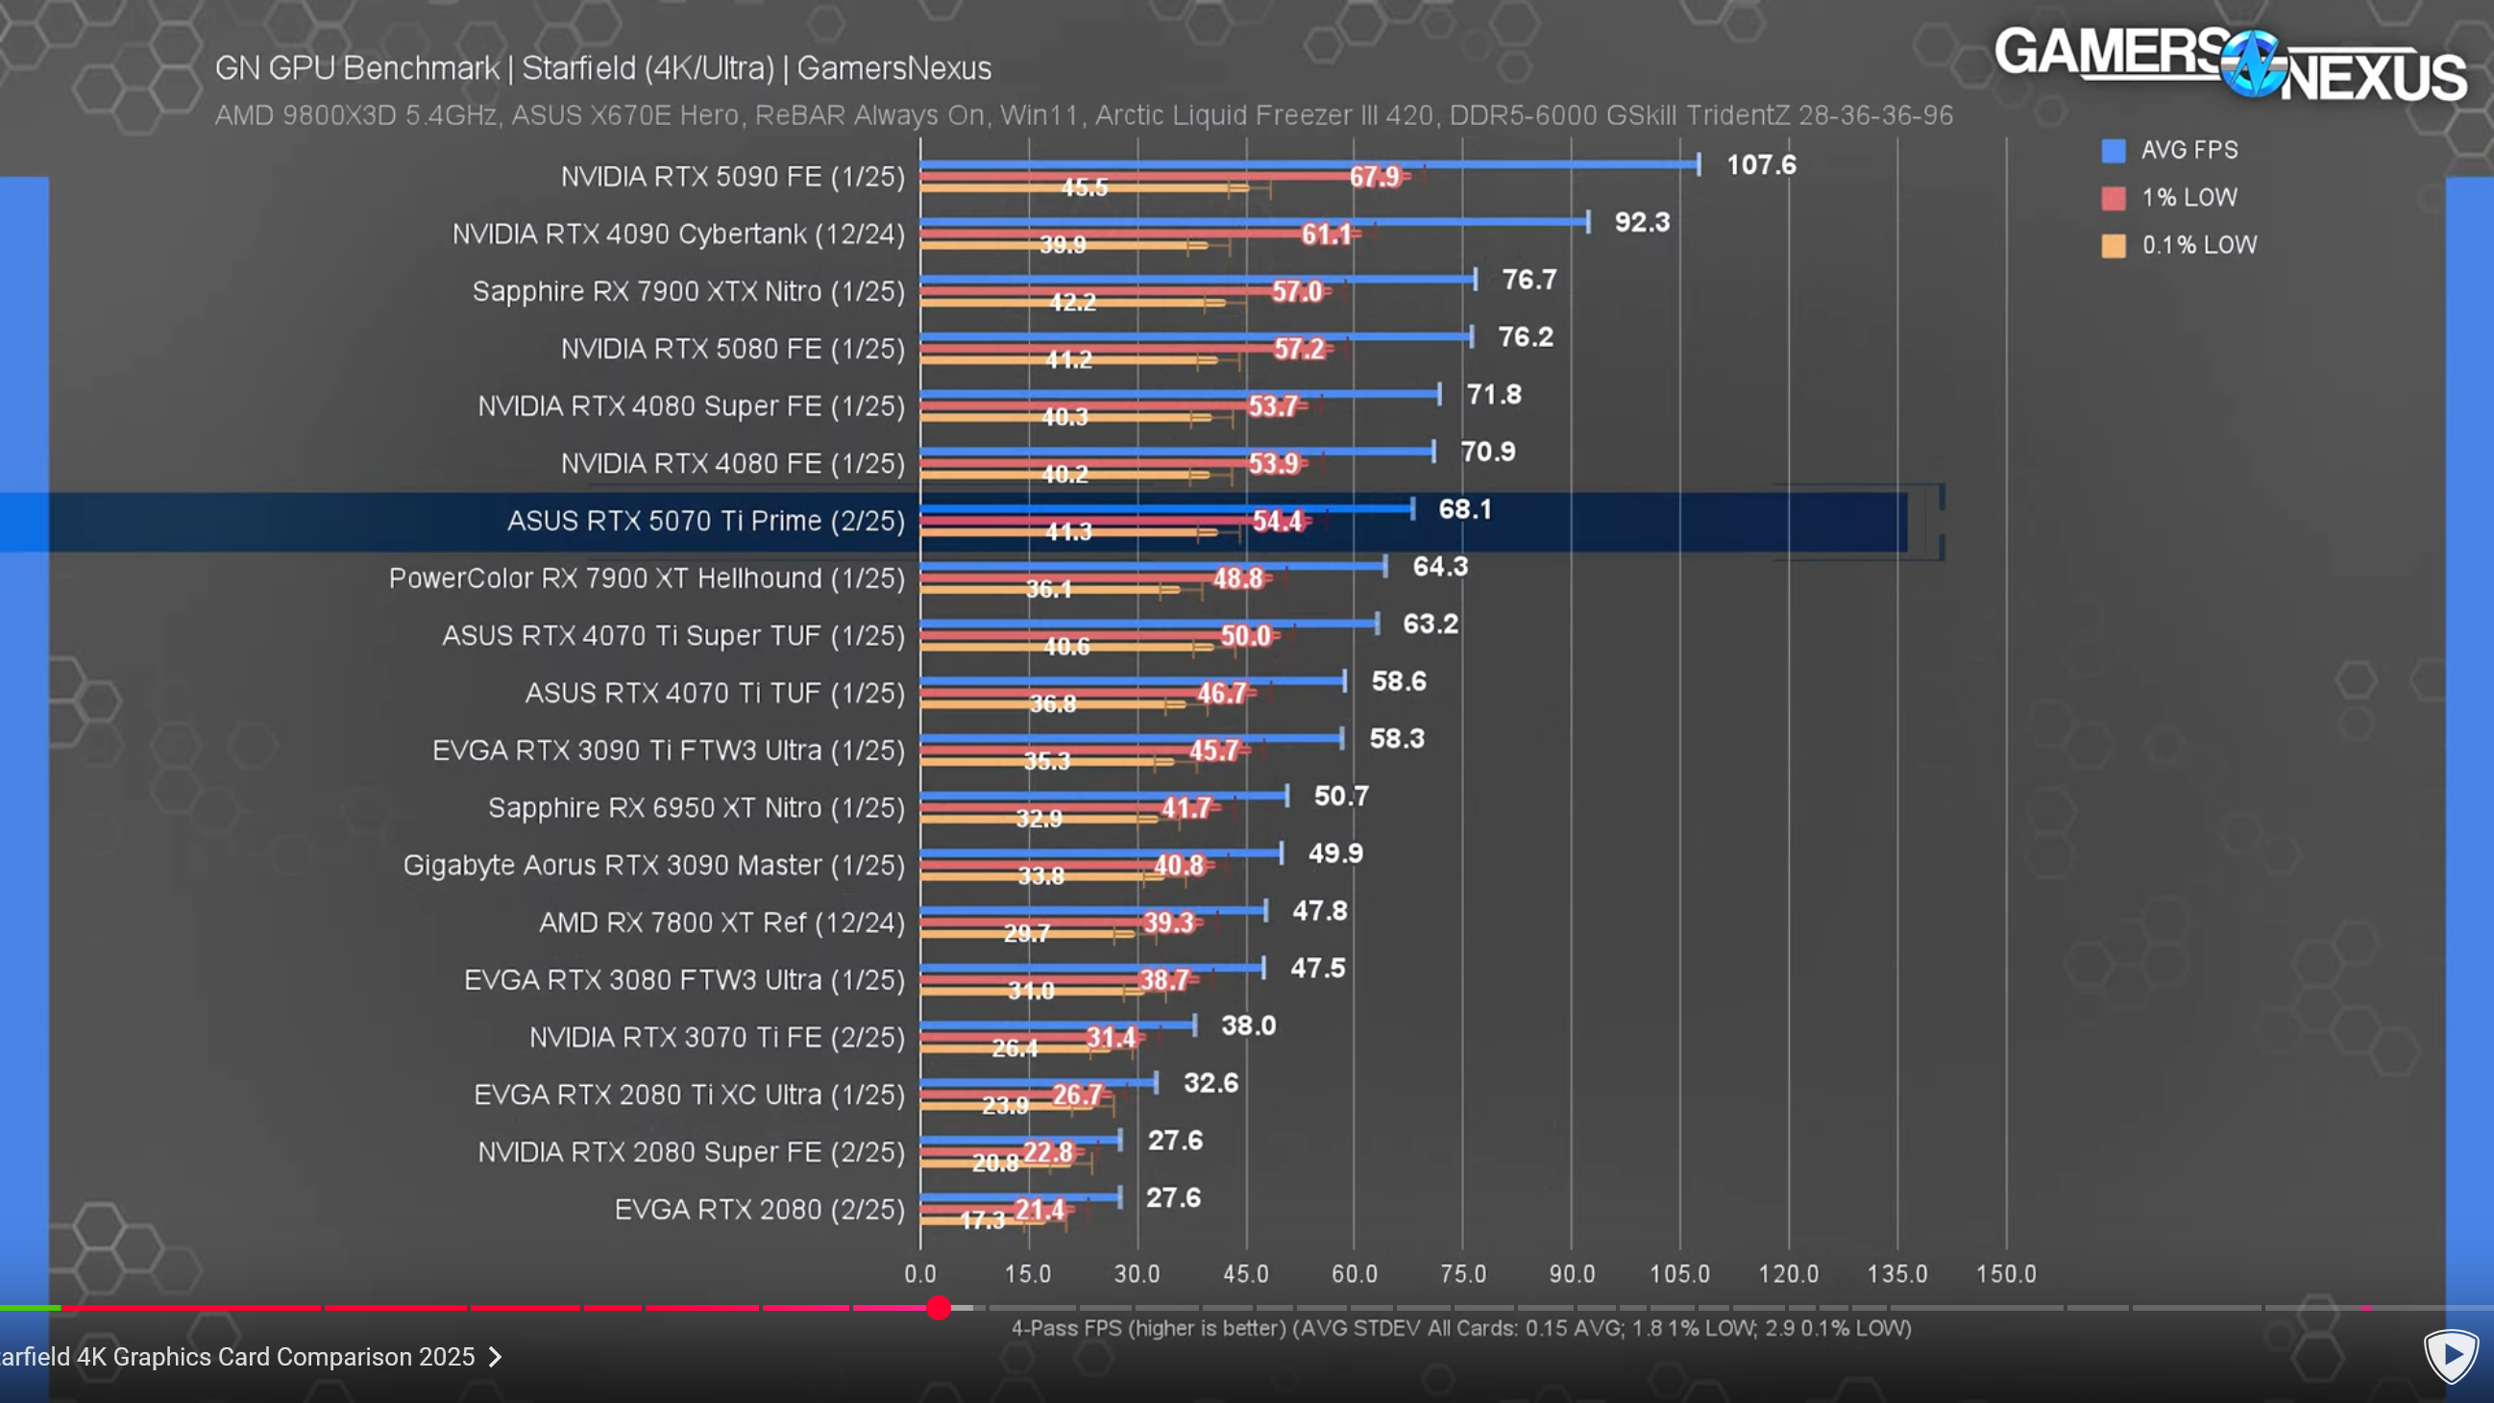2494x1403 pixels.
Task: Open the Graphics Card Comparison 2025 chapter title
Action: 237,1358
